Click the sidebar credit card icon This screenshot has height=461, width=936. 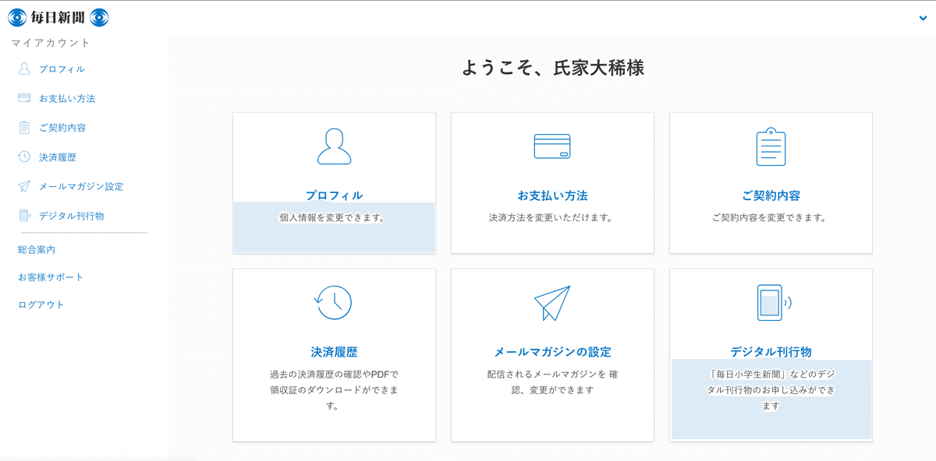click(24, 98)
